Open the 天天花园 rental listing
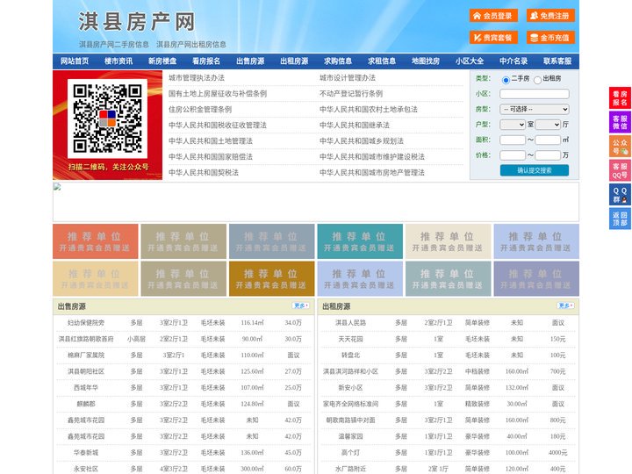 tap(350, 339)
